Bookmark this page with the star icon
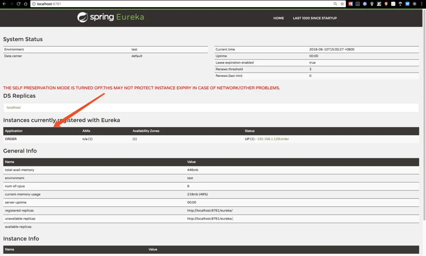The image size is (426, 256). 342,4
